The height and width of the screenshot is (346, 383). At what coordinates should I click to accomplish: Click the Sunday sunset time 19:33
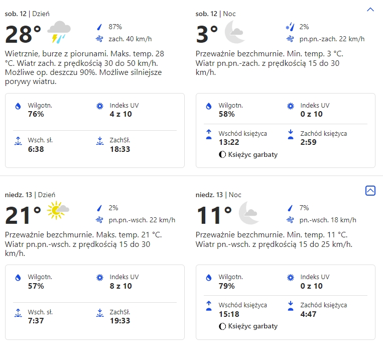click(120, 321)
